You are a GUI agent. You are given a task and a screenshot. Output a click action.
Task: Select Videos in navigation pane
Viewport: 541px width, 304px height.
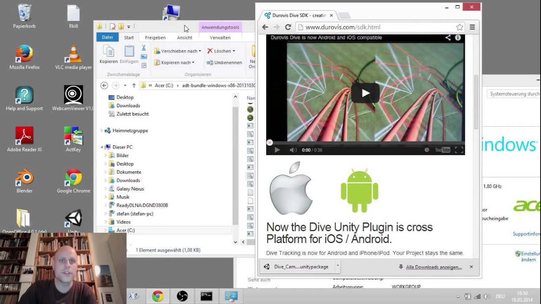click(x=123, y=222)
